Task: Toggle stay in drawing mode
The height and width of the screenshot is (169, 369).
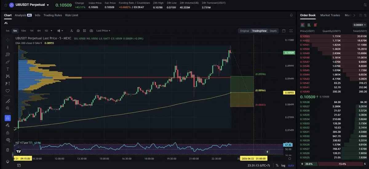Action: pos(8,125)
